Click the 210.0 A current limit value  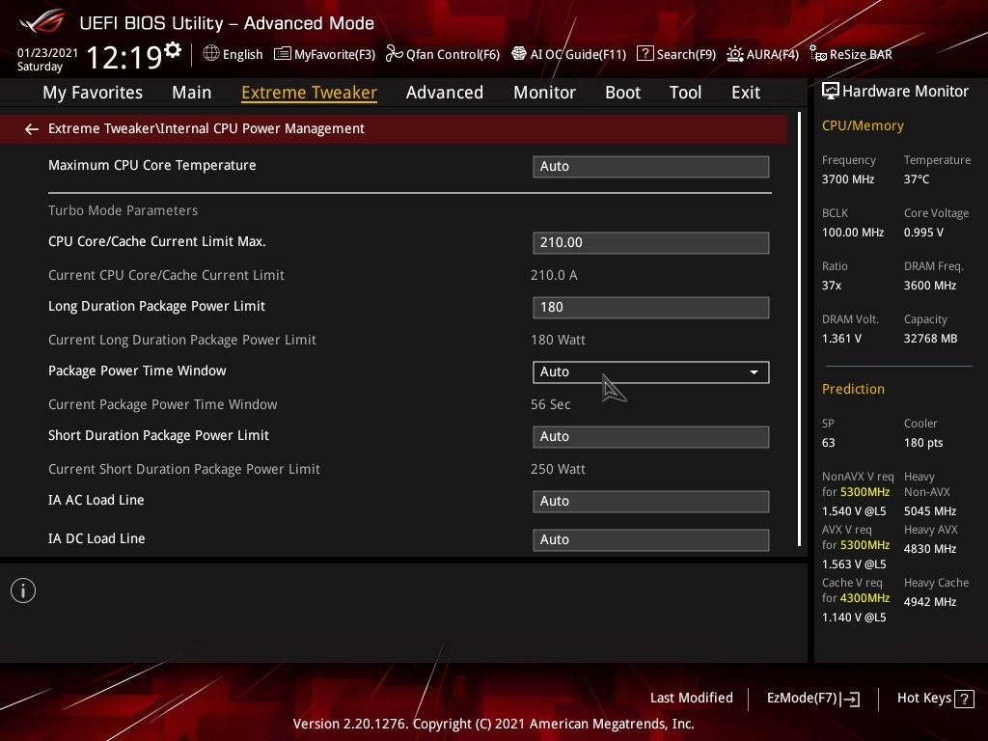553,275
